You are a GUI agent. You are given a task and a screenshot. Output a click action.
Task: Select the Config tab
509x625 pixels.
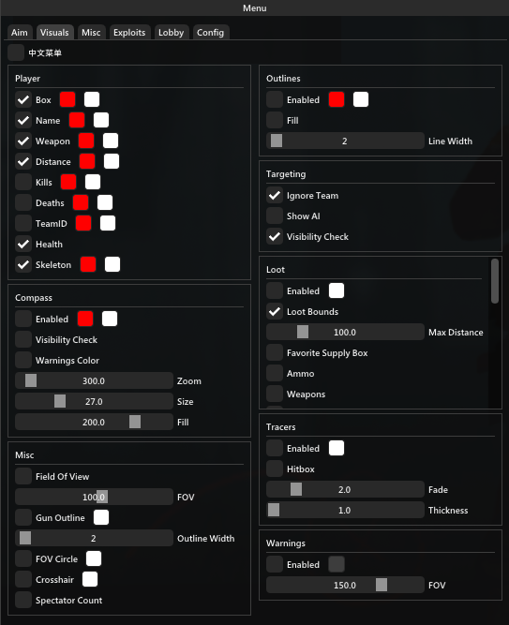(x=210, y=32)
